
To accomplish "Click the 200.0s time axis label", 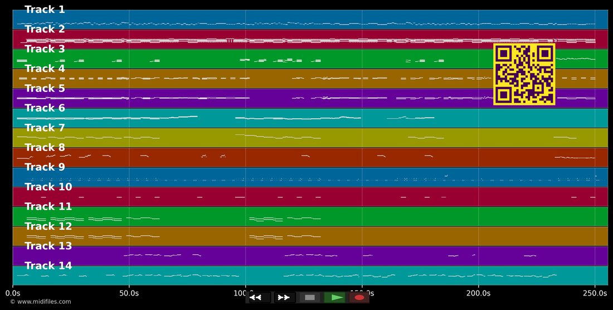I will (479, 293).
